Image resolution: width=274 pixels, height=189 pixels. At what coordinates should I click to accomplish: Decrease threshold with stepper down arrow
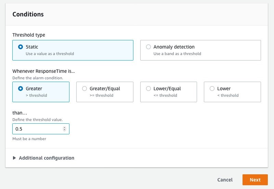click(65, 130)
